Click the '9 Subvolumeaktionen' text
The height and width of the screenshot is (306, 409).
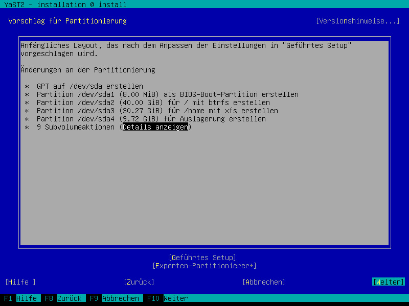(76, 127)
